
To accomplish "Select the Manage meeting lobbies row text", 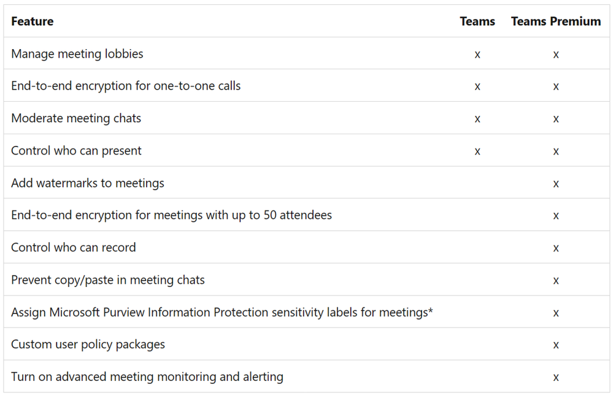I will point(77,54).
